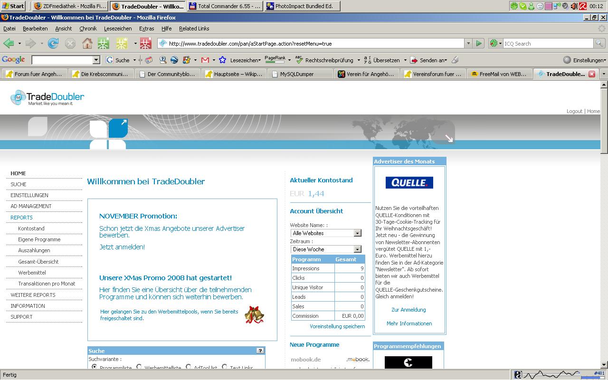
Task: Reload the page with the refresh icon
Action: coord(53,44)
